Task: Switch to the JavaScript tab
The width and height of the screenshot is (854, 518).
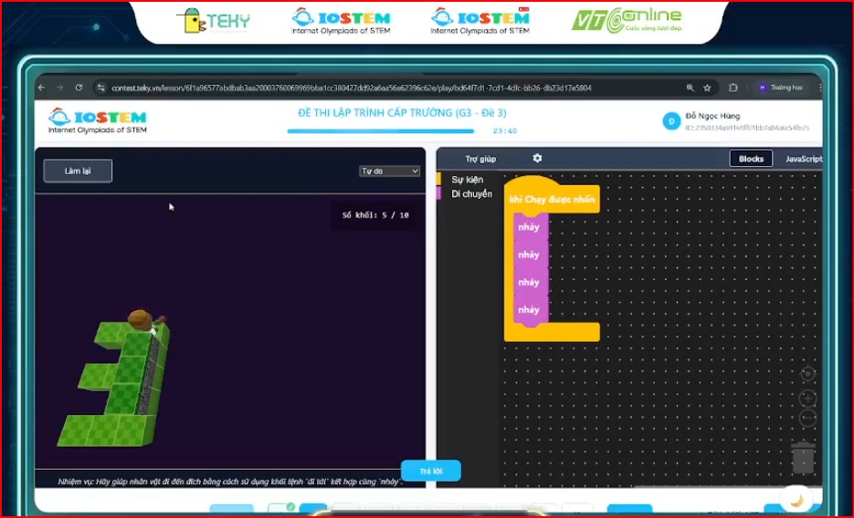Action: coord(803,159)
